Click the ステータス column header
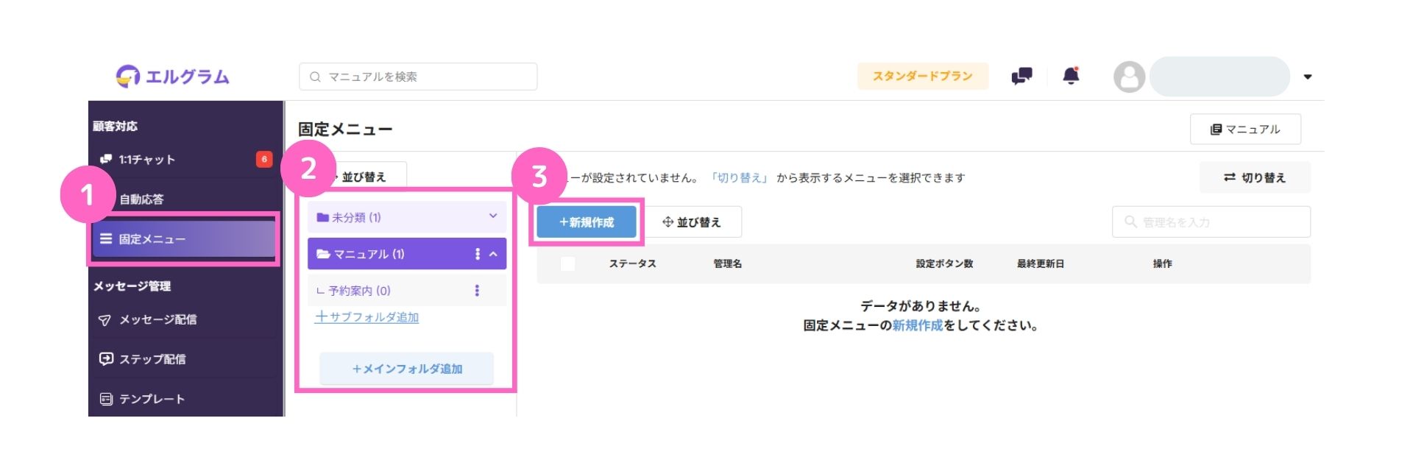The width and height of the screenshot is (1413, 471). click(632, 263)
